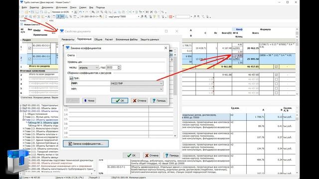This screenshot has width=319, height=179.
Task: Click the funnel filter icon in the toolbar
Action: [155, 16]
